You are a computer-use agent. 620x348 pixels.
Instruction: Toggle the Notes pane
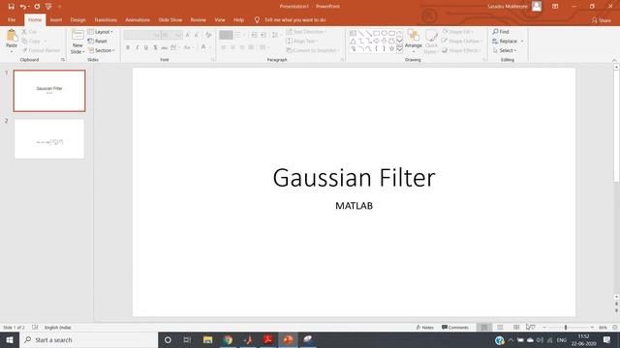coord(425,328)
